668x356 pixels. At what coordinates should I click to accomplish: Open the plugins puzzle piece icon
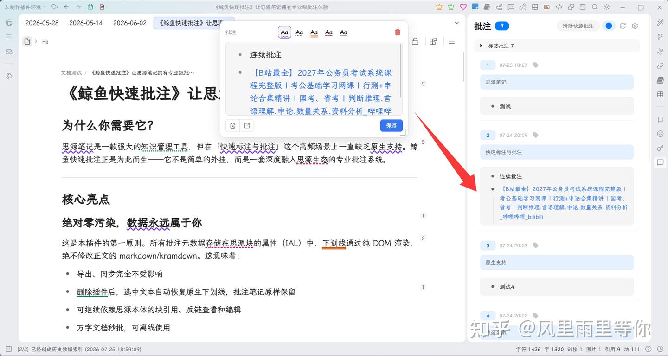point(571,7)
